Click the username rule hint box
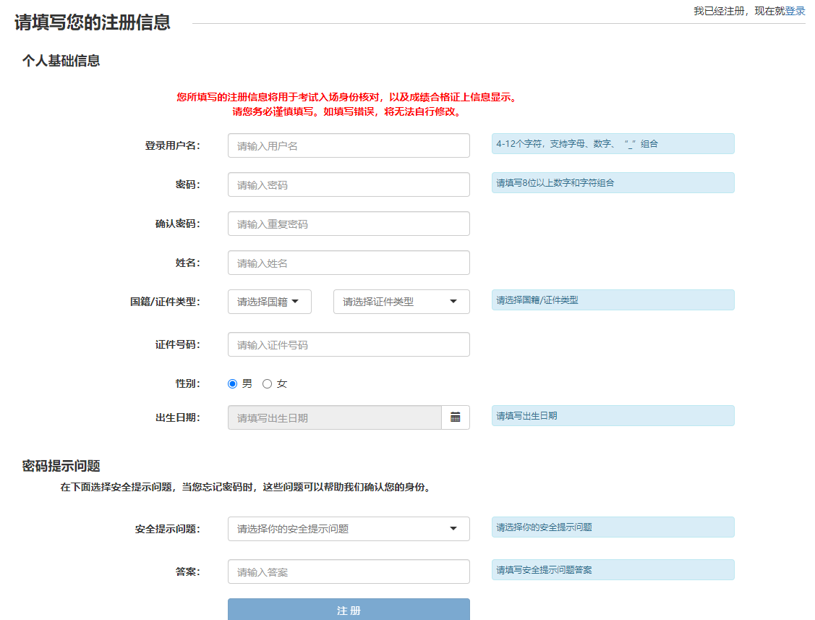The image size is (815, 620). pyautogui.click(x=613, y=144)
